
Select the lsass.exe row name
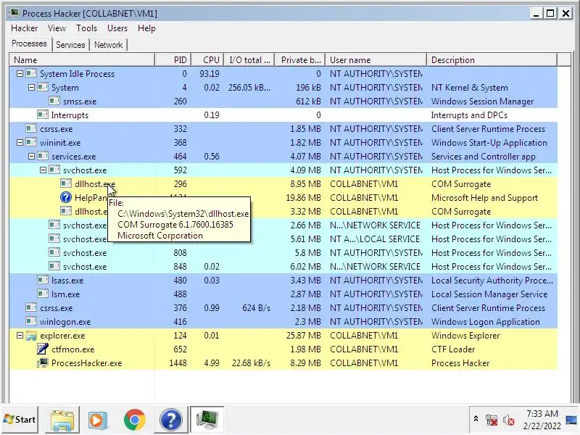[67, 281]
